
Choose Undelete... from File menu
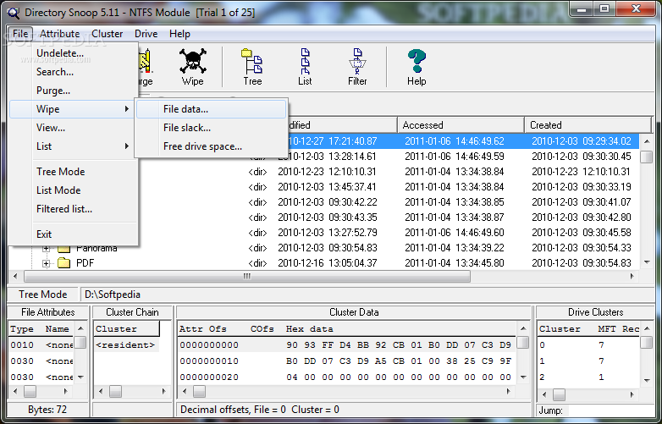pyautogui.click(x=74, y=53)
